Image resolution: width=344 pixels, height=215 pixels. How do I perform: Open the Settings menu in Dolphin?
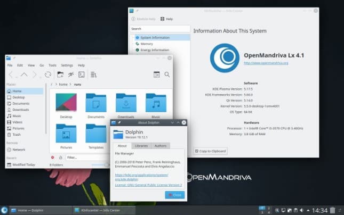[x=67, y=65]
